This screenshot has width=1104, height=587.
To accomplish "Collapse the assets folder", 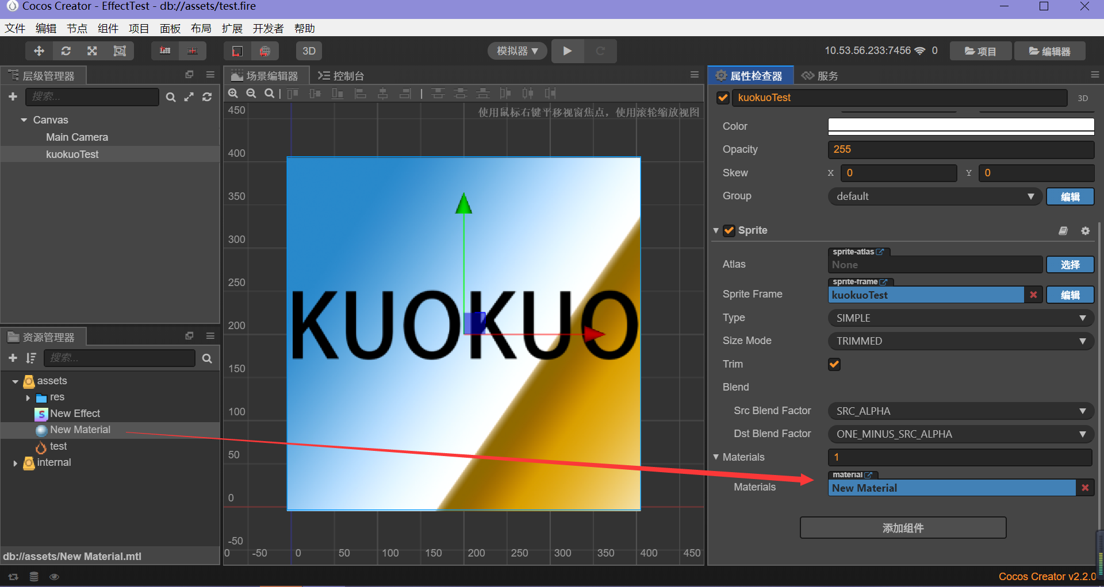I will 15,381.
